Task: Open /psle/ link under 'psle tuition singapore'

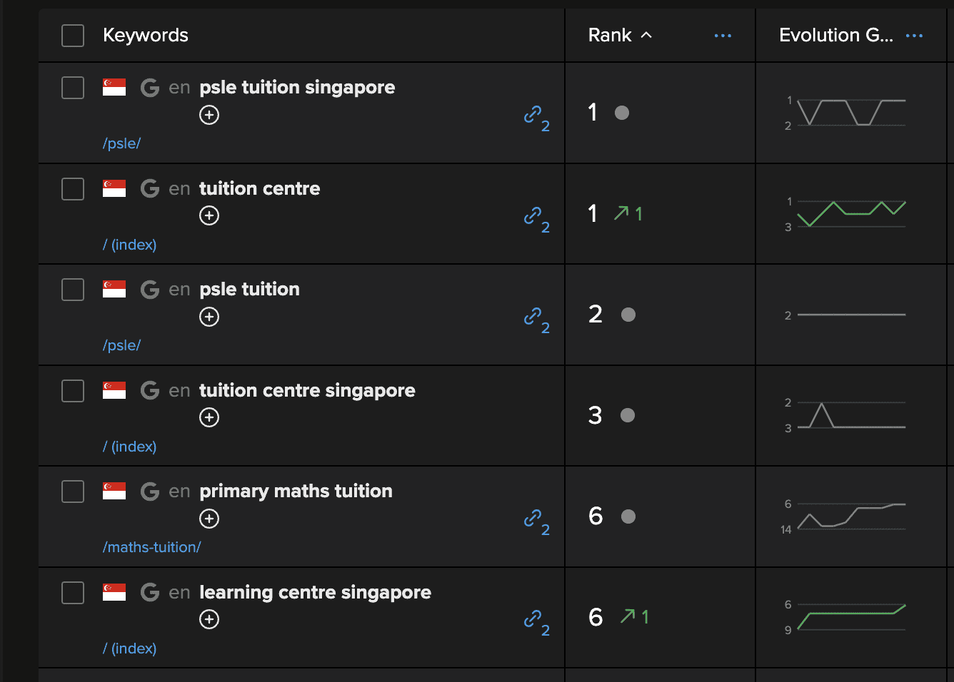Action: (x=121, y=143)
